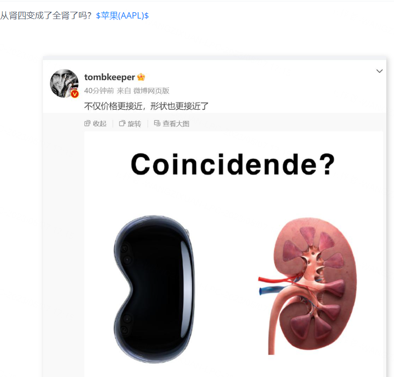Click the 来自 label before 微博网页版
Image resolution: width=394 pixels, height=377 pixels.
(123, 91)
